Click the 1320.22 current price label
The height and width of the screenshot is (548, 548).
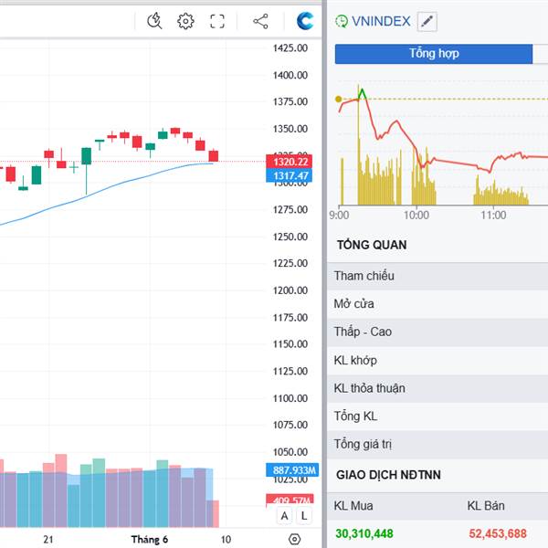click(289, 162)
